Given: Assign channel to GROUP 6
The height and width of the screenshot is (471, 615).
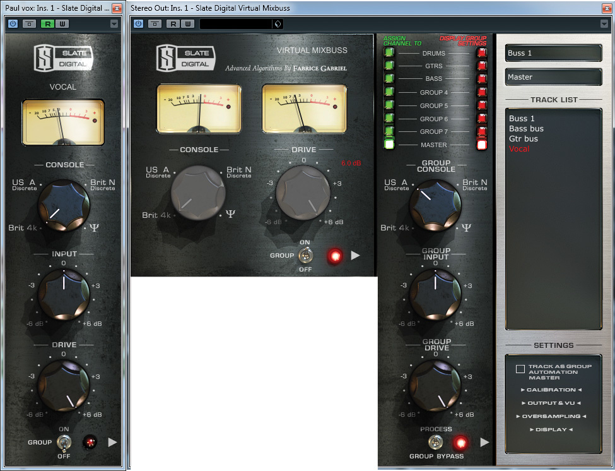Looking at the screenshot, I should [389, 118].
